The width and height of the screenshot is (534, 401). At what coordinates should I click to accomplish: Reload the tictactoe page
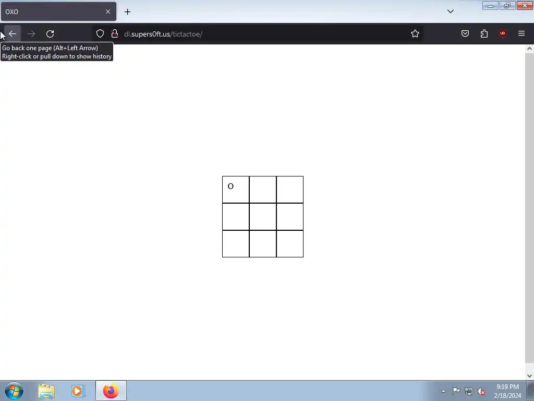tap(50, 34)
